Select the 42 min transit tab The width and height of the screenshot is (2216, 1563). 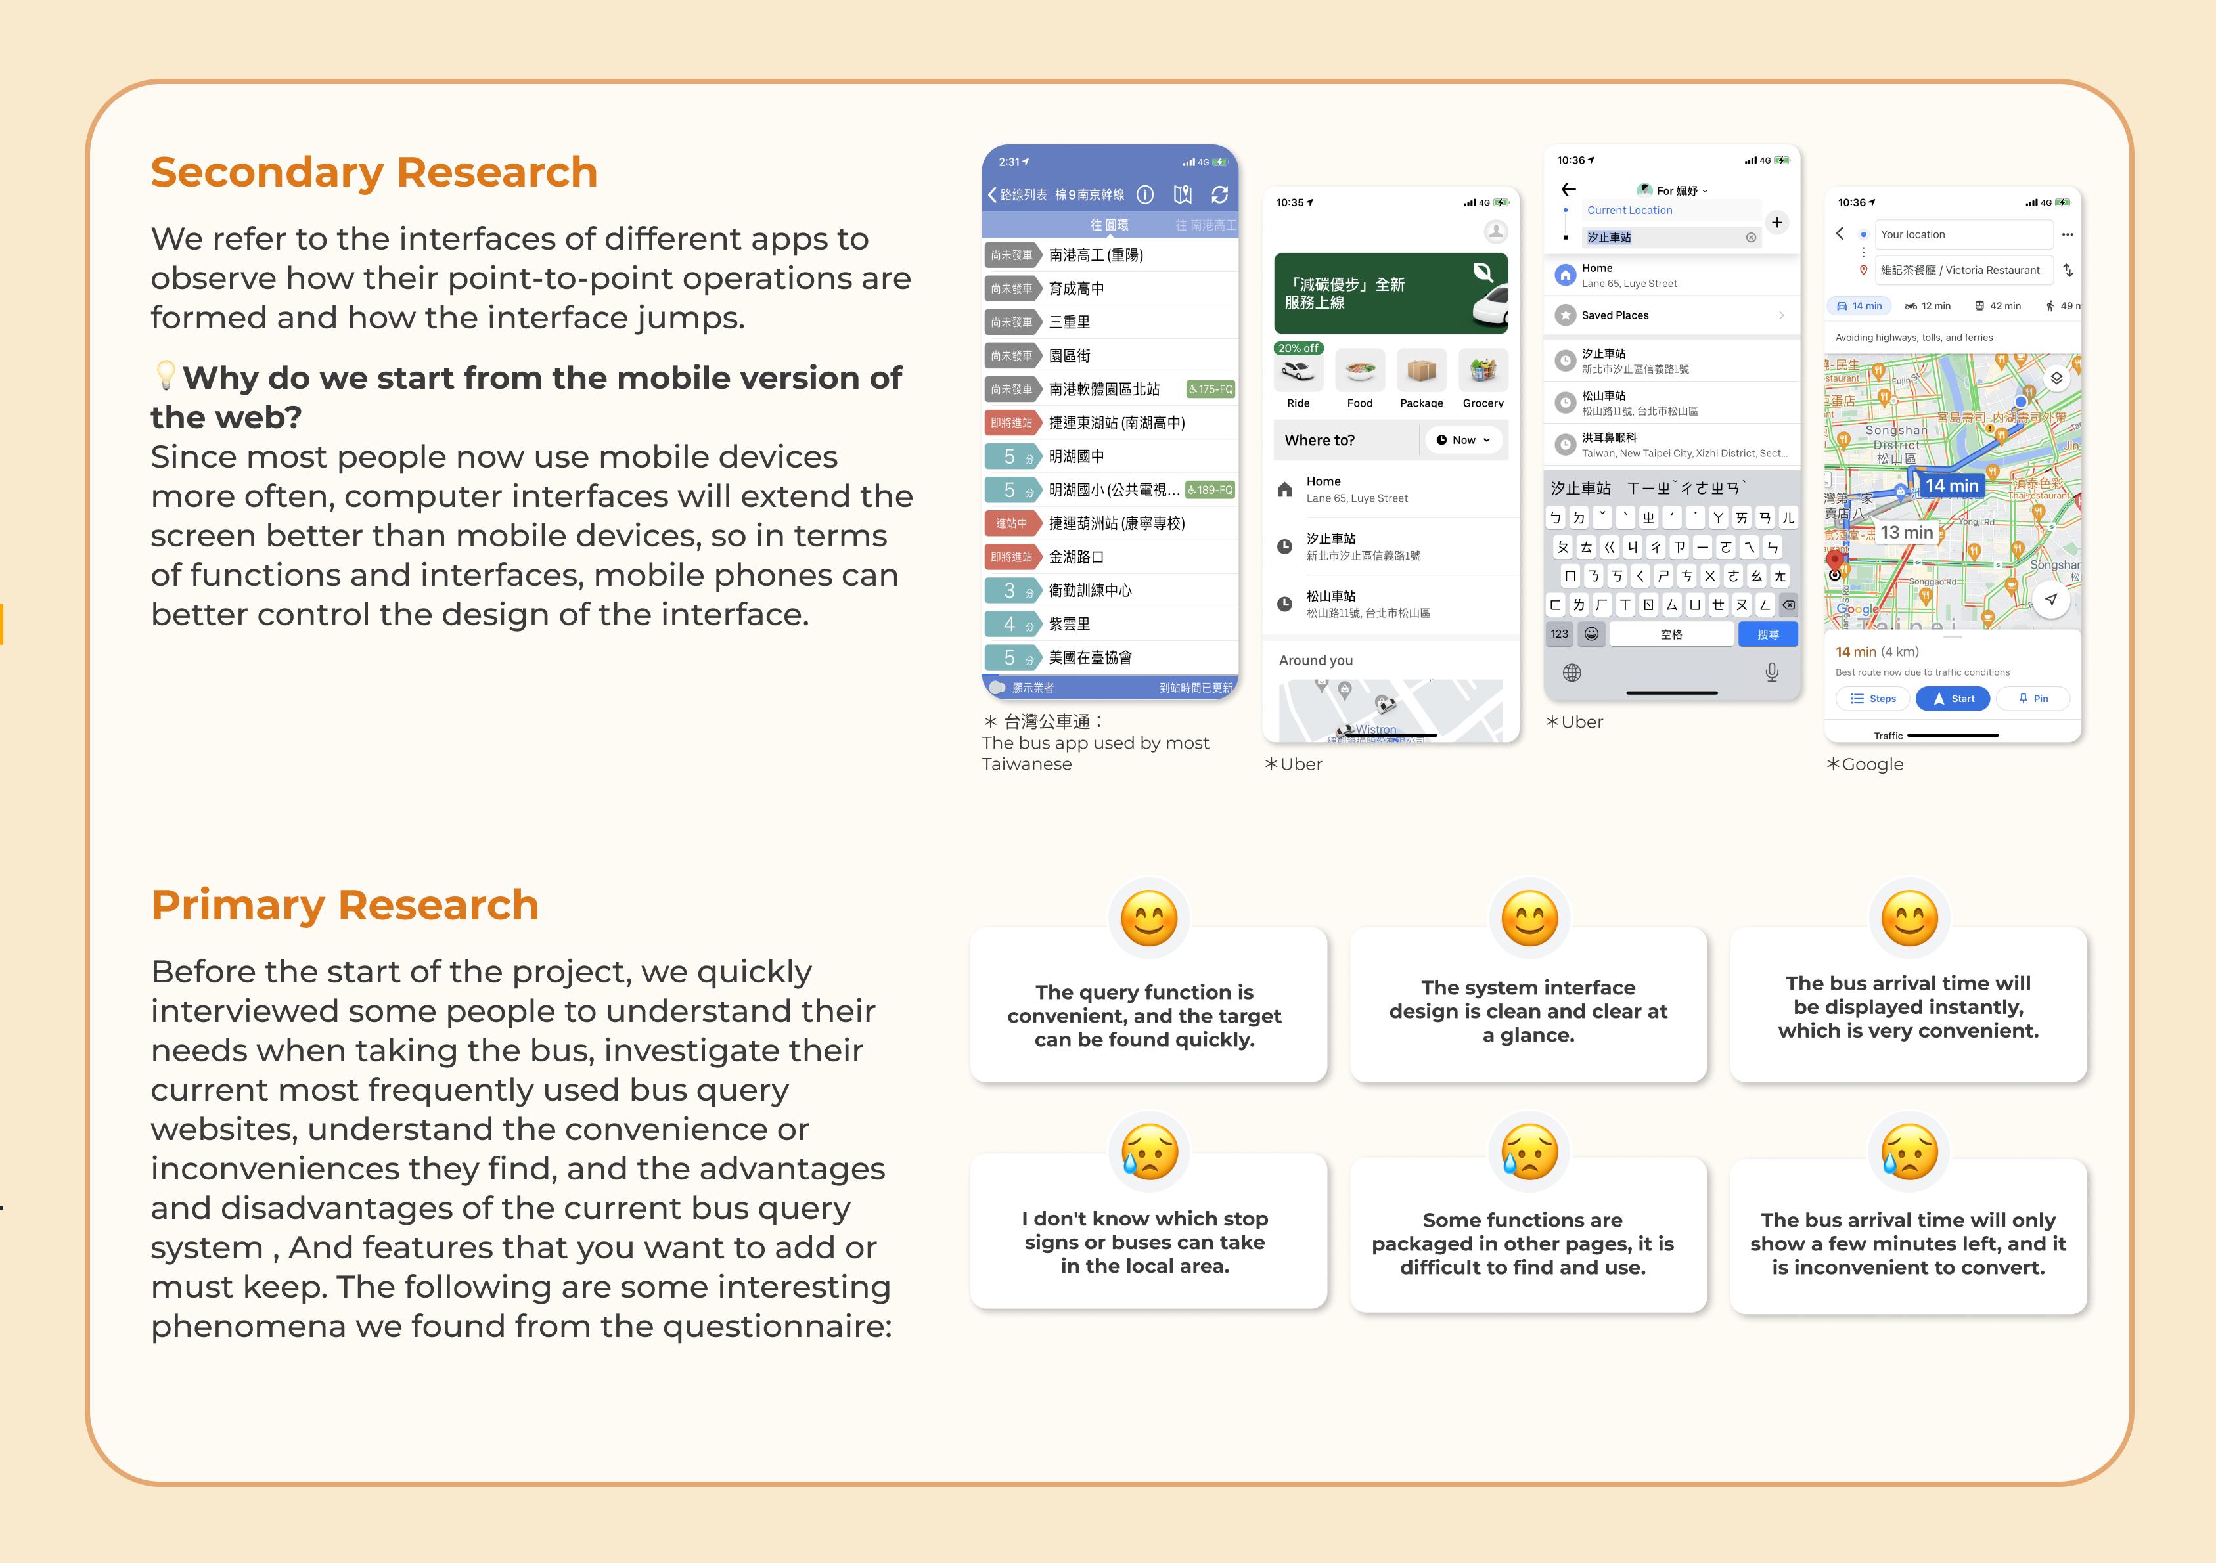[1997, 306]
